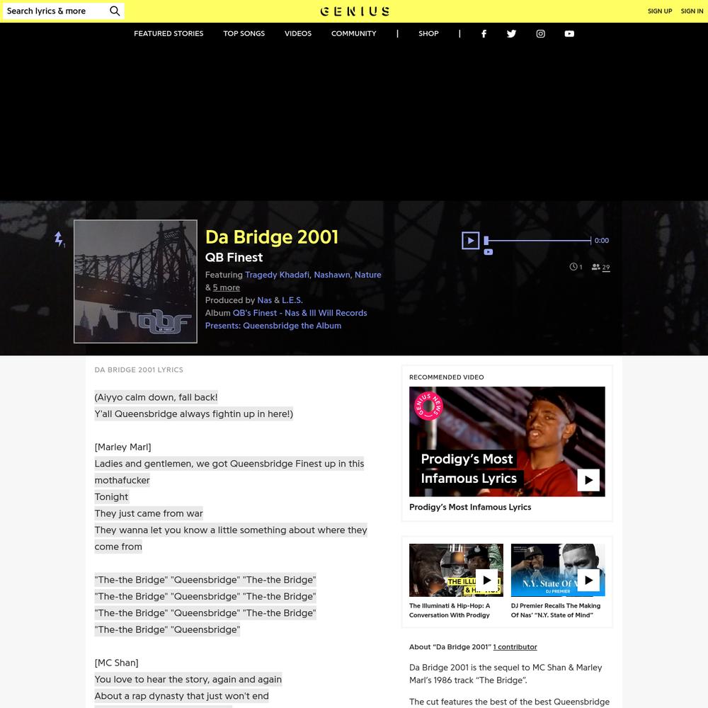Click the Sign In link
Image resolution: width=708 pixels, height=708 pixels.
pos(692,11)
